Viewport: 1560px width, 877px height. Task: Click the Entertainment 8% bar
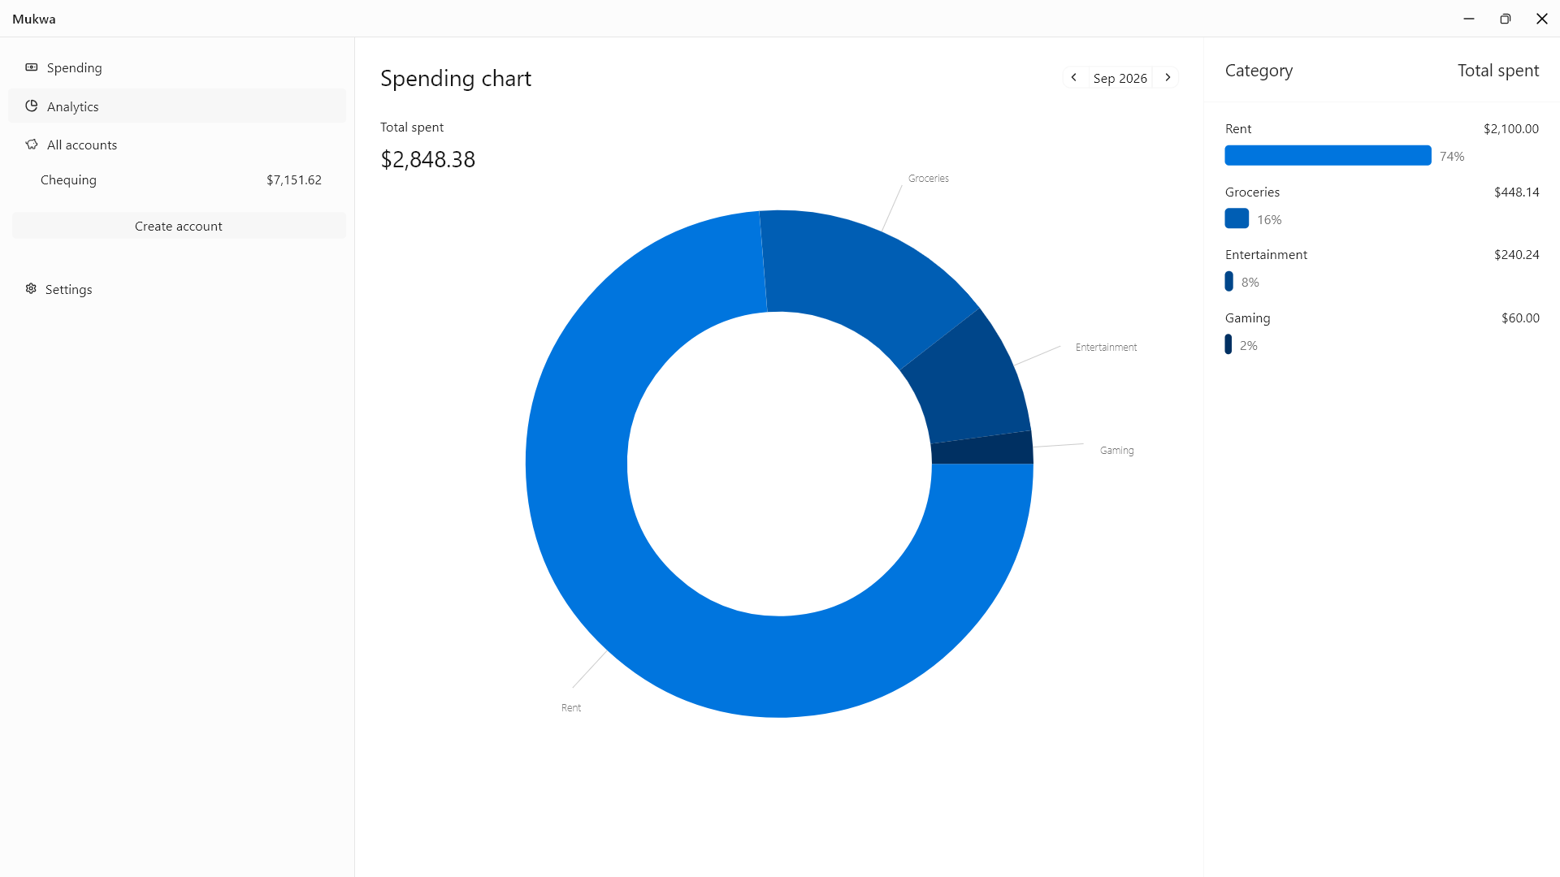pyautogui.click(x=1229, y=282)
